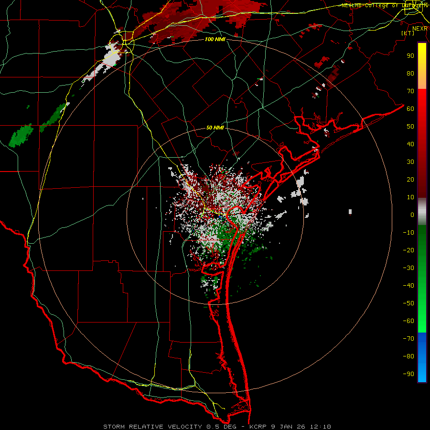Click the NEXLAB-College of DuPage credit text
Viewport: 430px width, 430px height.
(x=384, y=5)
